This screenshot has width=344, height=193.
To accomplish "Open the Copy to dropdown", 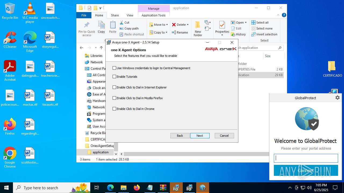I will pyautogui.click(x=158, y=32).
